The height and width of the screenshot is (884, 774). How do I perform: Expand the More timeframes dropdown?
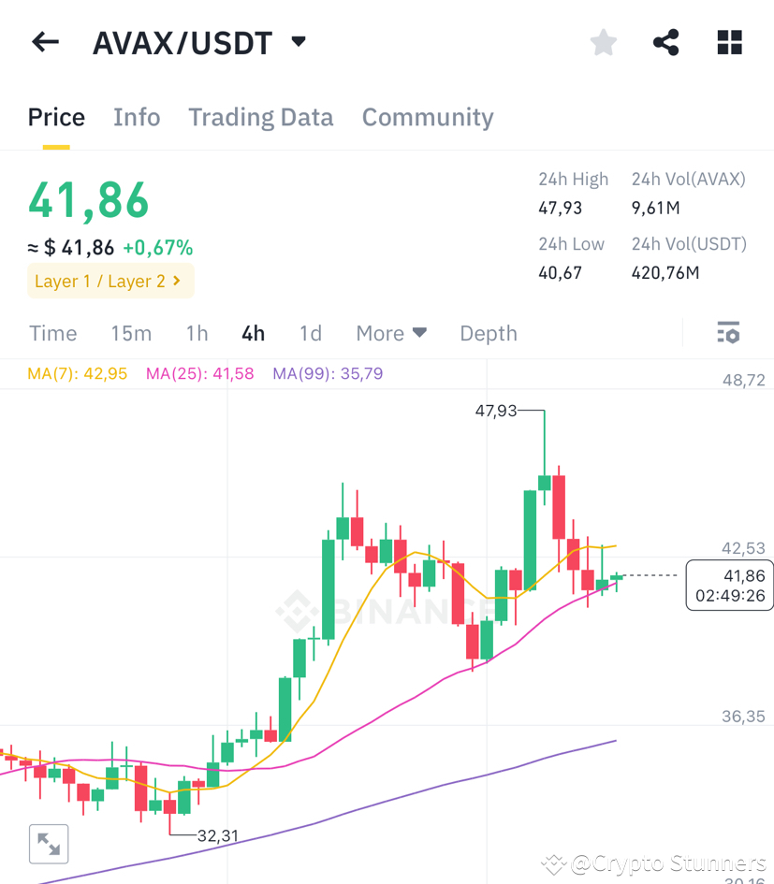(x=390, y=333)
